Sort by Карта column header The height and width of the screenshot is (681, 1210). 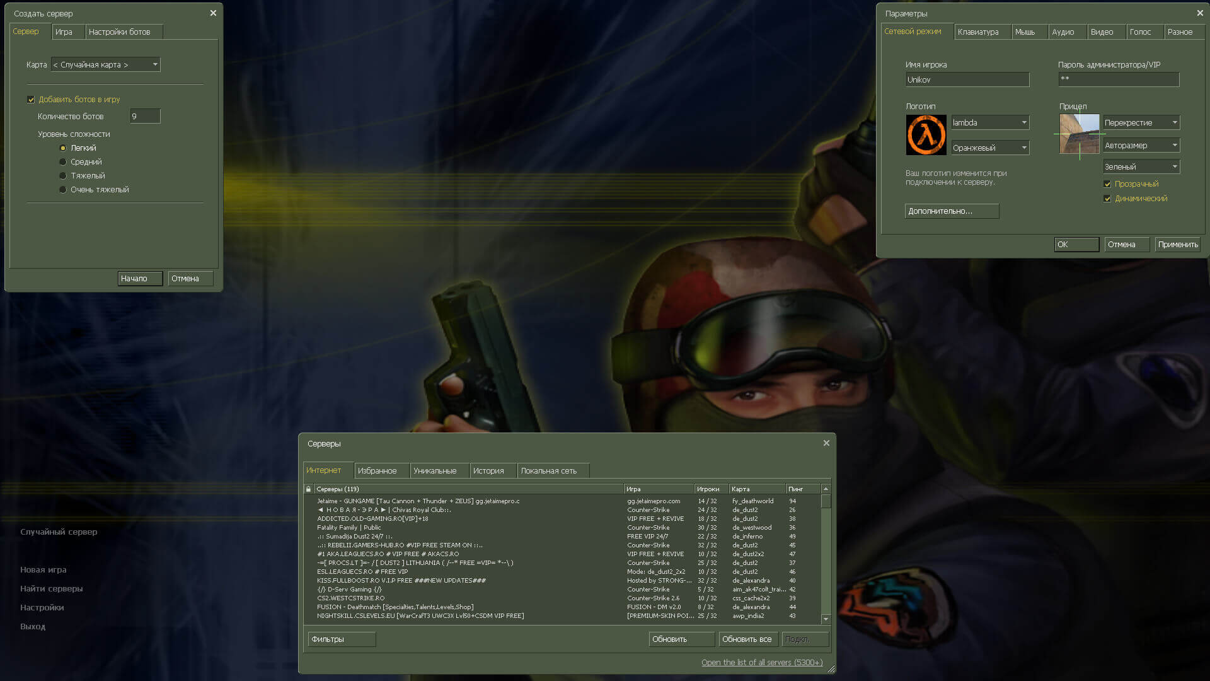[758, 489]
